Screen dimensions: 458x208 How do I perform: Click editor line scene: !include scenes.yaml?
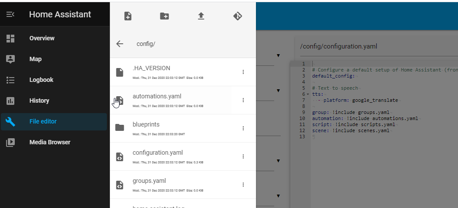tap(351, 130)
